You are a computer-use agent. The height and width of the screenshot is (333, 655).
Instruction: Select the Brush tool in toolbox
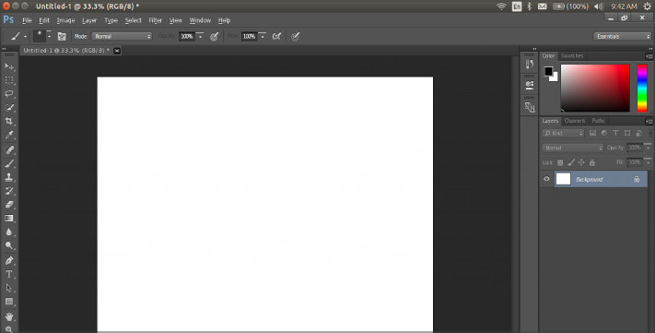[x=9, y=163]
